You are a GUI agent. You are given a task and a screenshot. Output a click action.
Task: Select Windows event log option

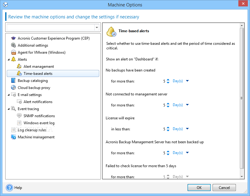click(39, 123)
